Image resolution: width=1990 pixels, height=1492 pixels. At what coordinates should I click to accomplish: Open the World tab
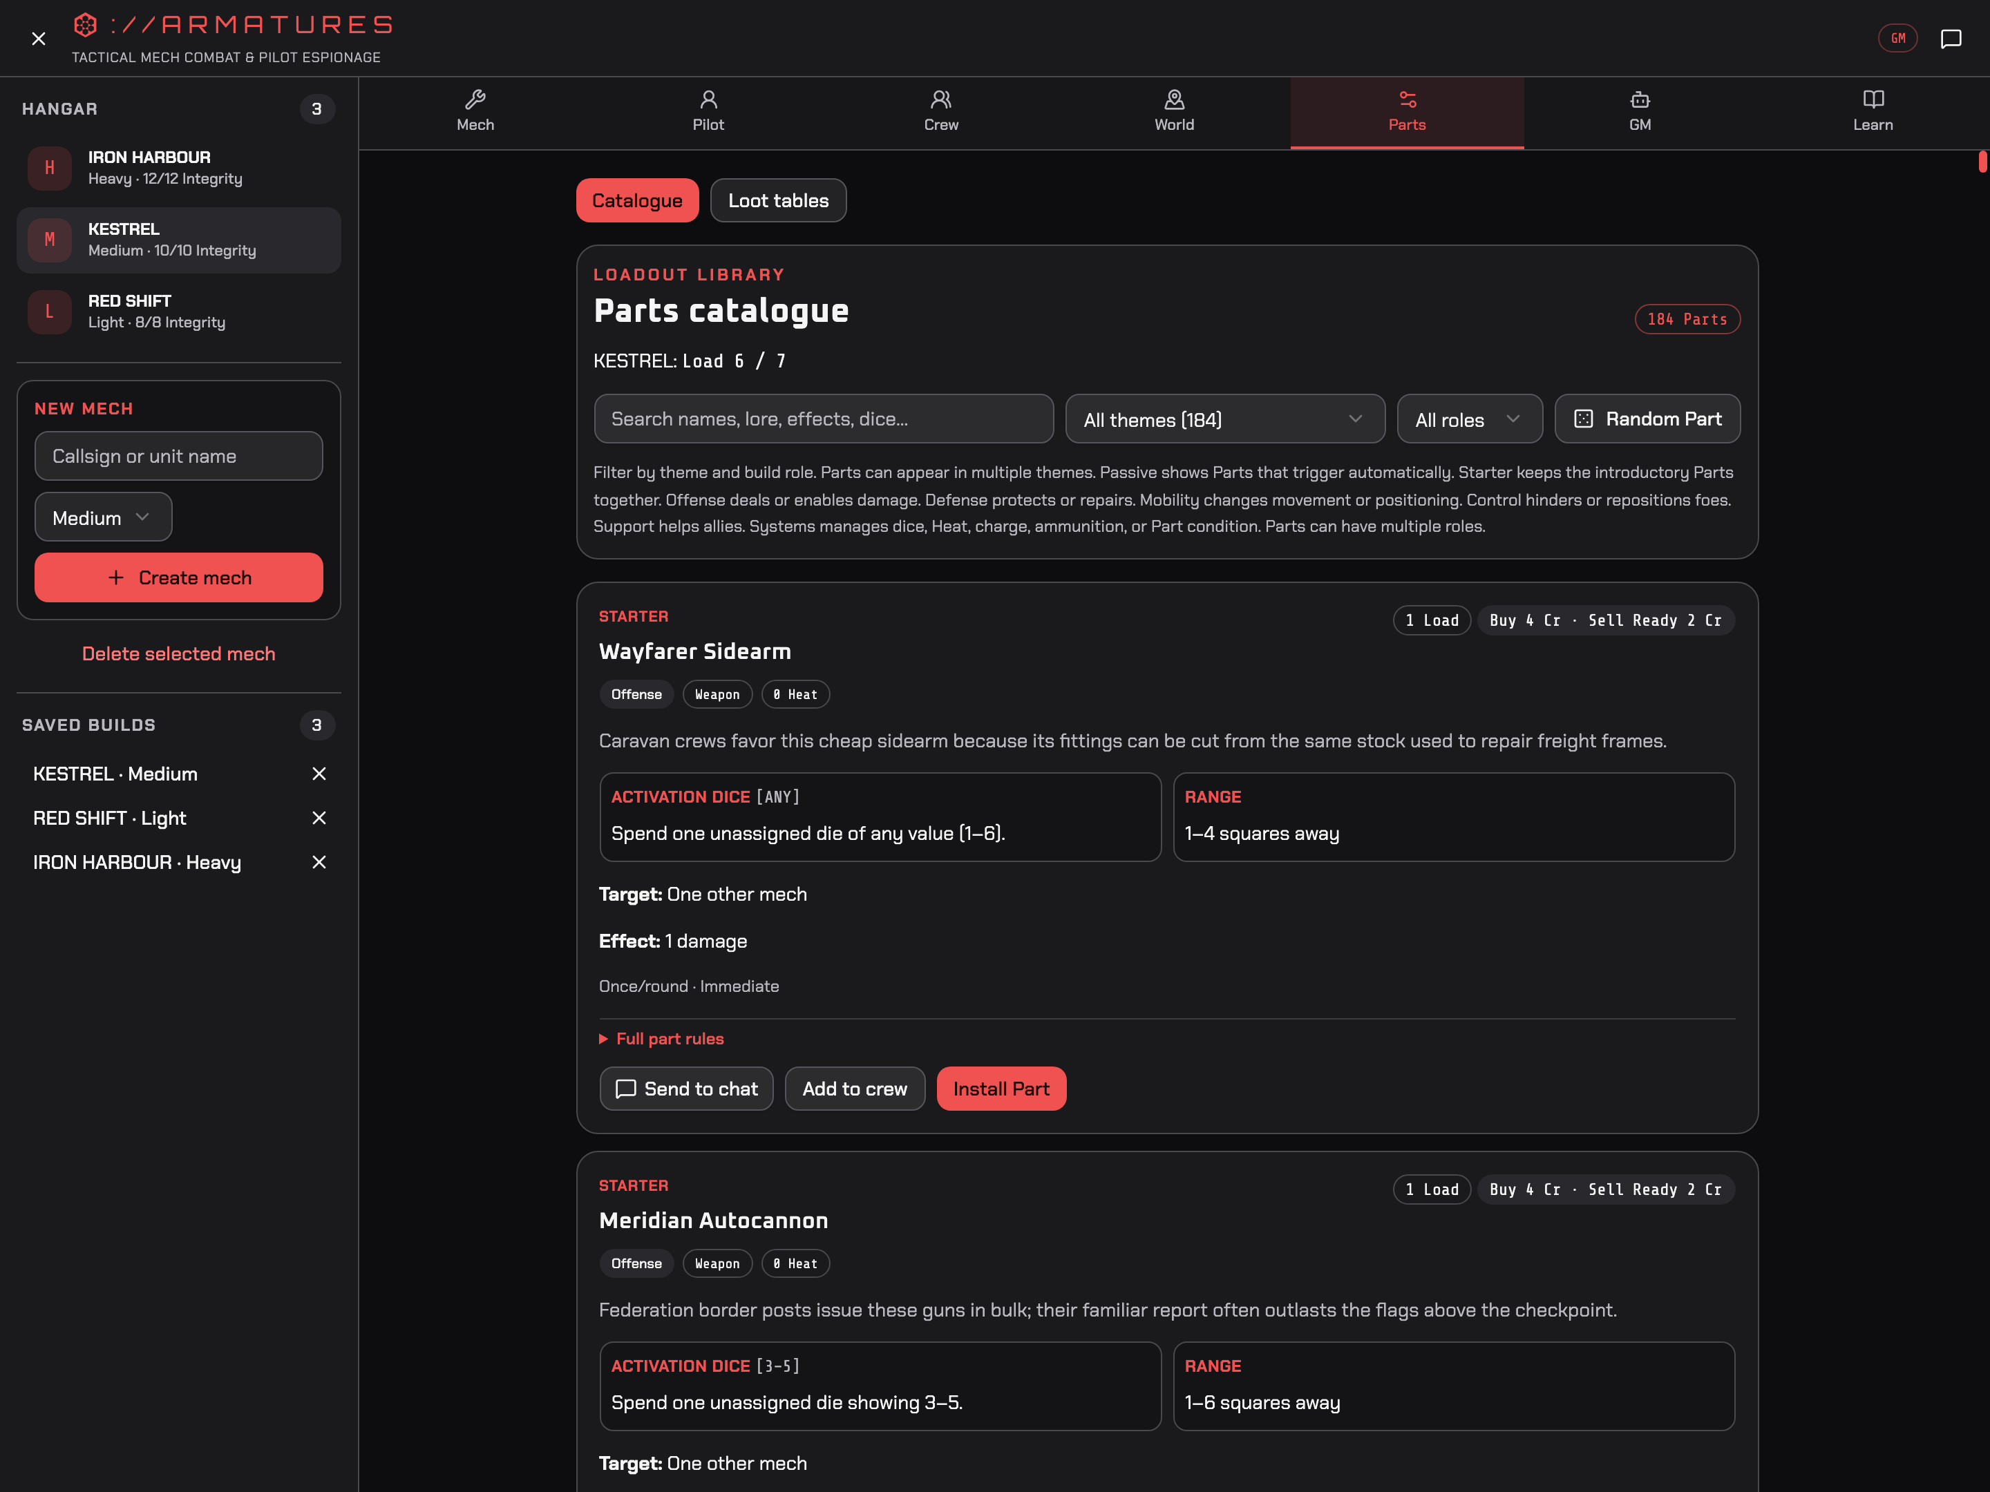[1174, 111]
